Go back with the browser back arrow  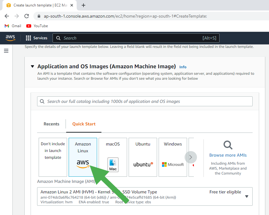[x=7, y=16]
